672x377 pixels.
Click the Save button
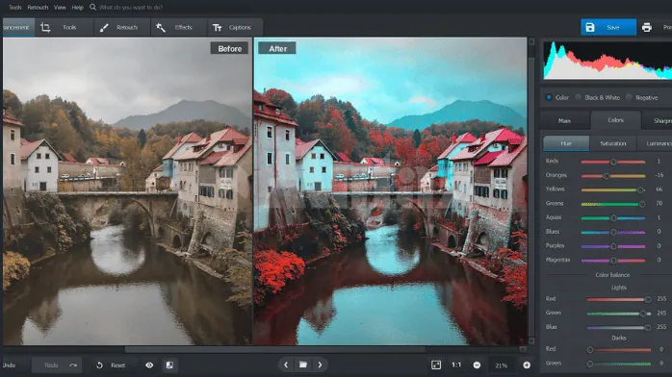(x=608, y=27)
